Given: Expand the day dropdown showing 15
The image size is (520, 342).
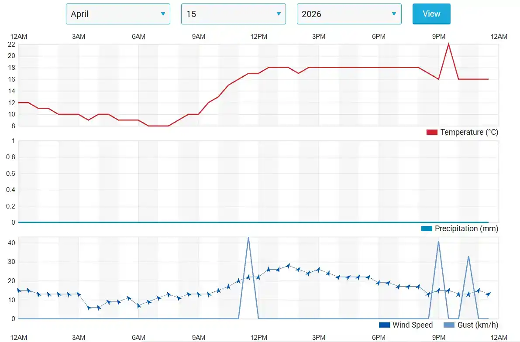Looking at the screenshot, I should click(x=233, y=14).
